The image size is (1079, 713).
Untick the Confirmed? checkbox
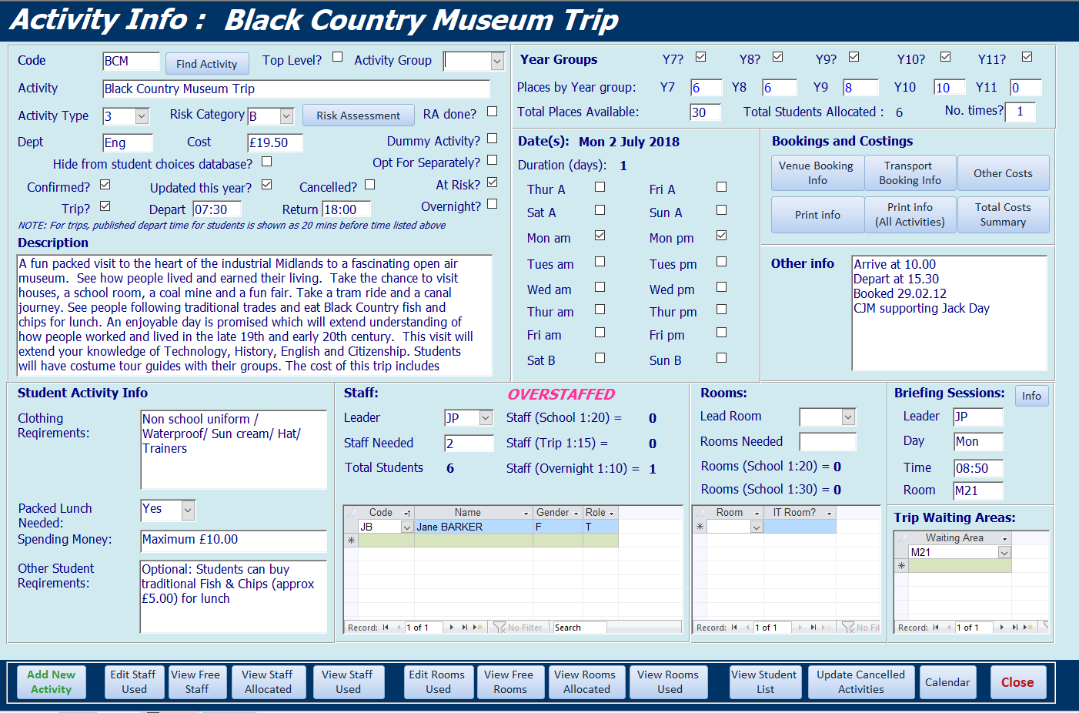coord(105,185)
